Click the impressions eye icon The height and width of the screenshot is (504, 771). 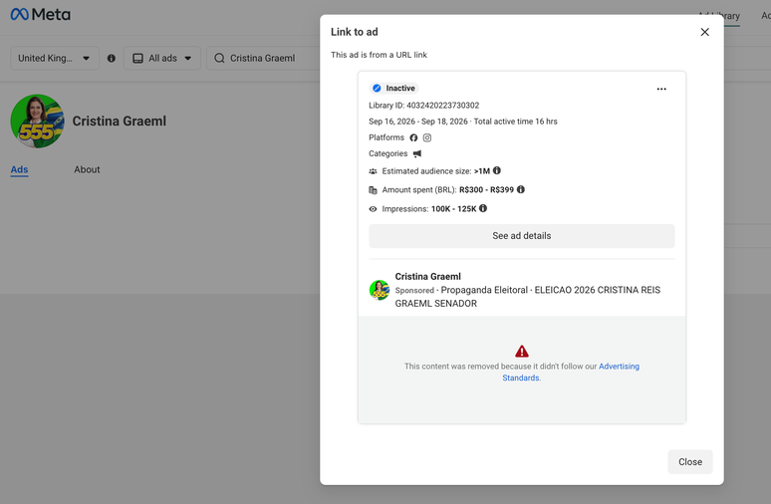[x=373, y=209]
